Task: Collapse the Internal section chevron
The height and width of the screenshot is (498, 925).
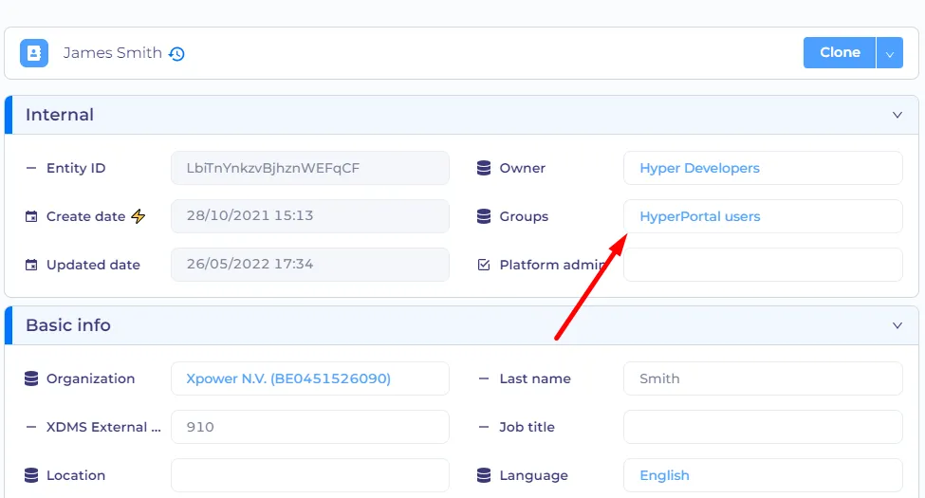Action: (897, 115)
